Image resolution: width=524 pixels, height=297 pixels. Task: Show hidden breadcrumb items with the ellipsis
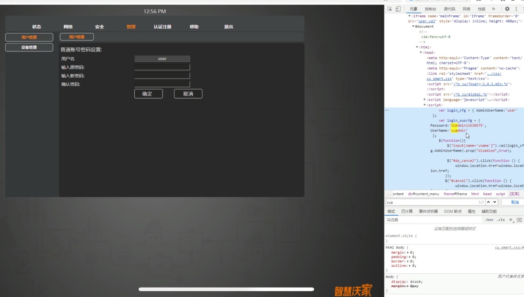[388, 194]
